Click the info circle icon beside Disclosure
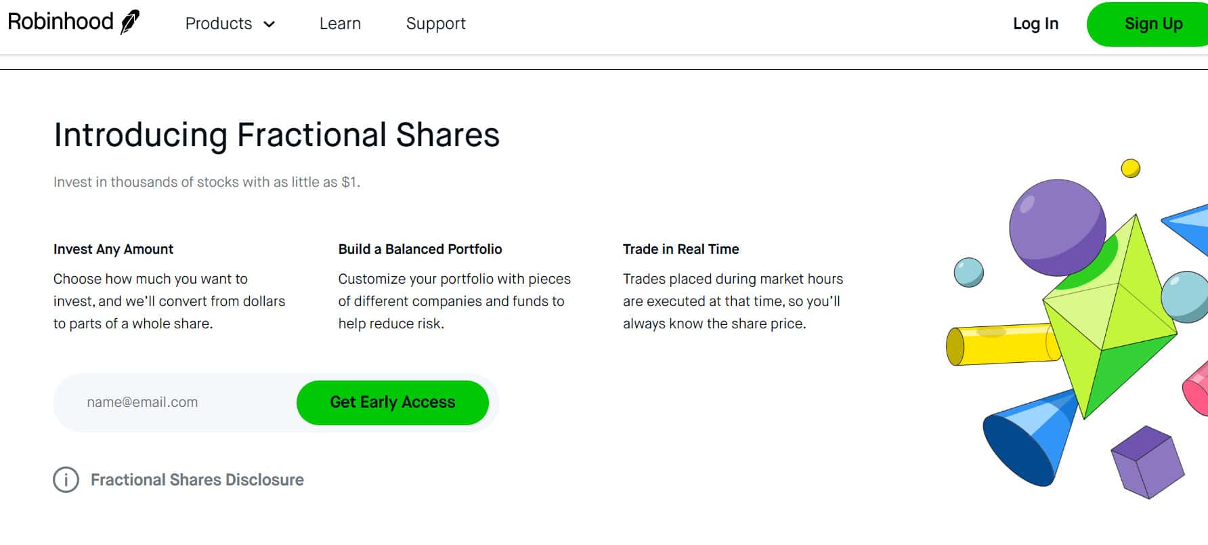Screen dimensions: 1208x545 pyautogui.click(x=66, y=480)
